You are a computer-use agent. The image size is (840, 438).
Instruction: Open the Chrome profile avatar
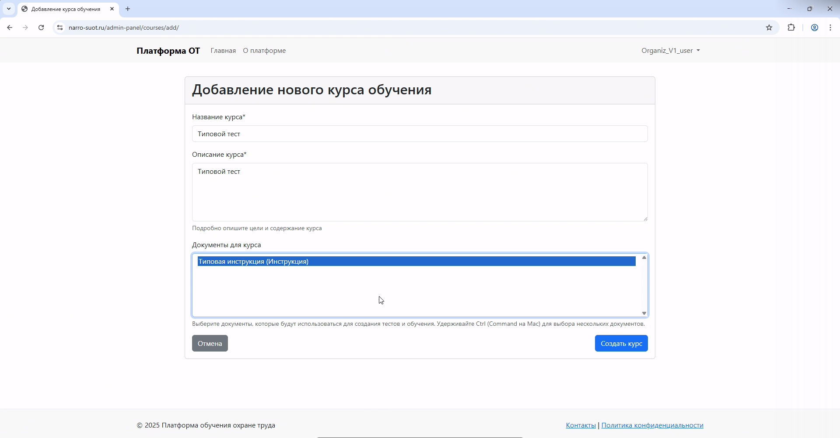click(x=814, y=27)
